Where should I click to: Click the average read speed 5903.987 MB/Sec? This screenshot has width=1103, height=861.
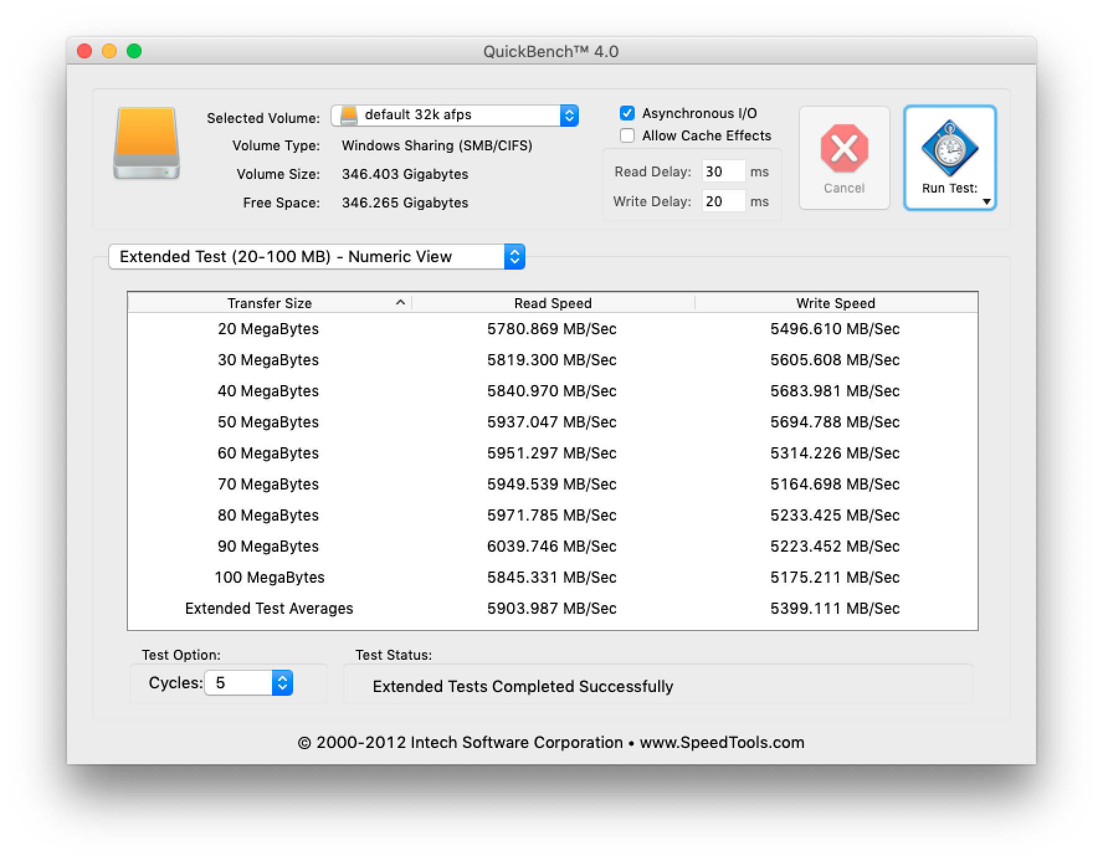coord(552,608)
